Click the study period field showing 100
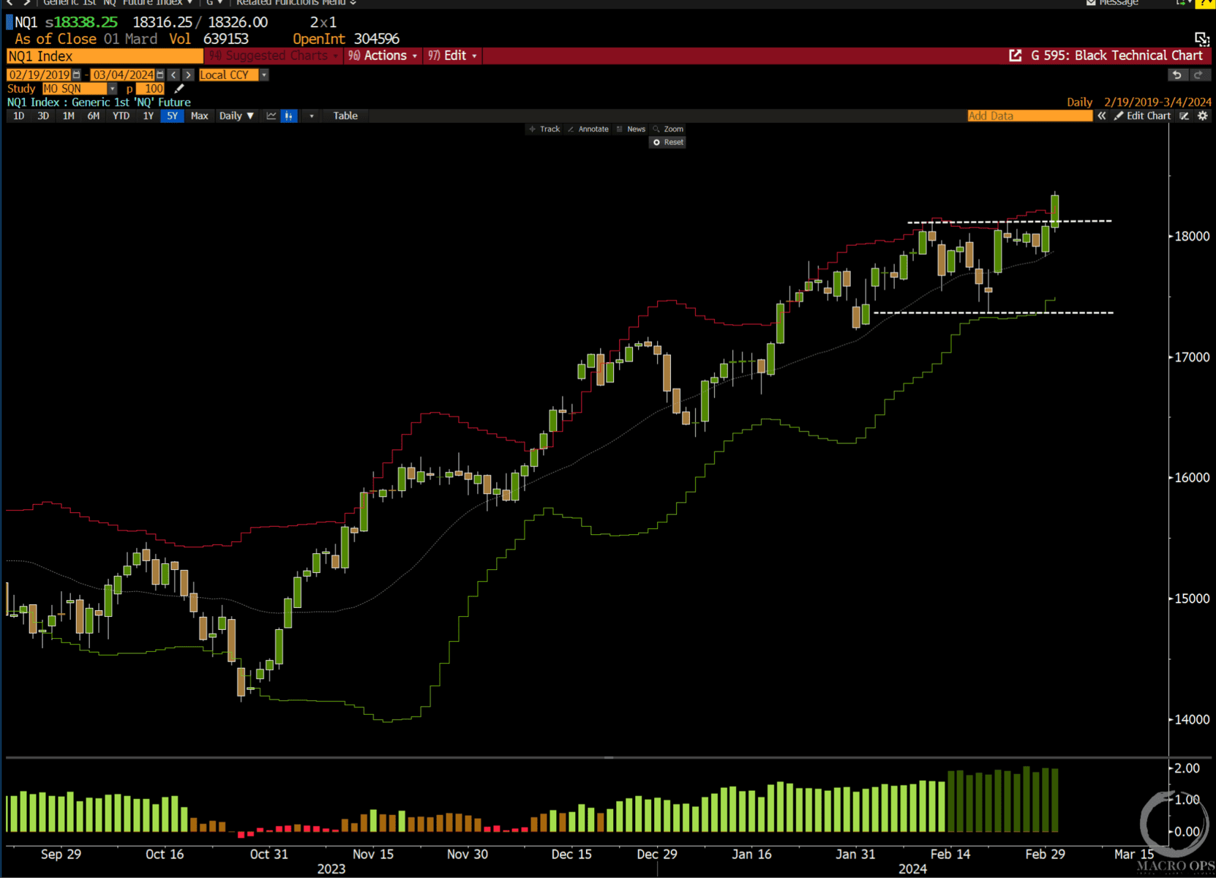This screenshot has width=1216, height=878. 150,89
